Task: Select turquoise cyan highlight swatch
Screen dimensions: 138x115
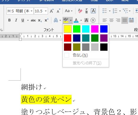Action: (x=86, y=29)
